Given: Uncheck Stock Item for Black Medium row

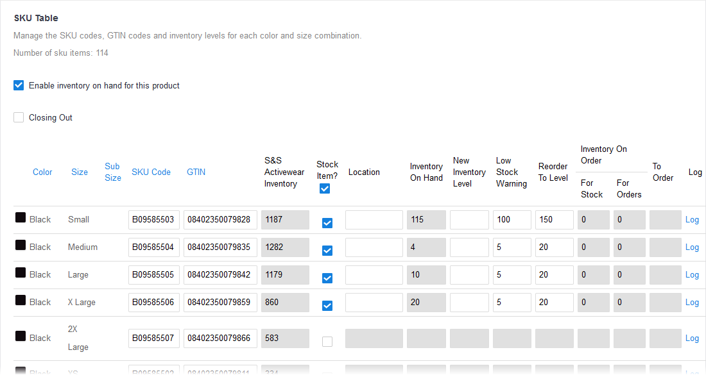Looking at the screenshot, I should coord(327,250).
